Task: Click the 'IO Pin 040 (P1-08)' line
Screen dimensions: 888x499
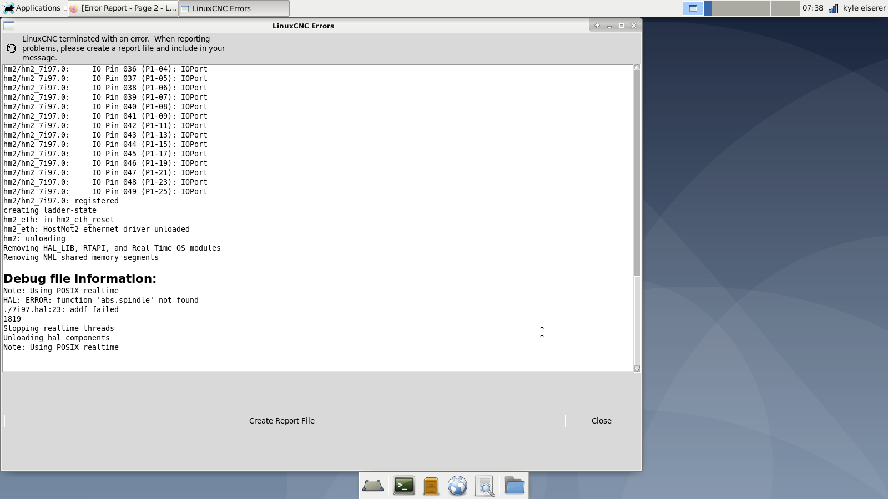Action: tap(105, 106)
